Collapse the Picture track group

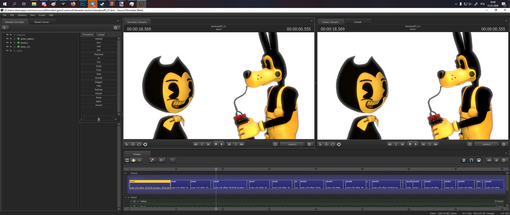pos(126,174)
